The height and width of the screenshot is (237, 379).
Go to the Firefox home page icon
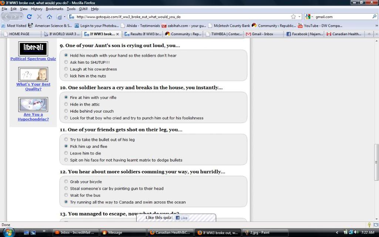[49, 17]
